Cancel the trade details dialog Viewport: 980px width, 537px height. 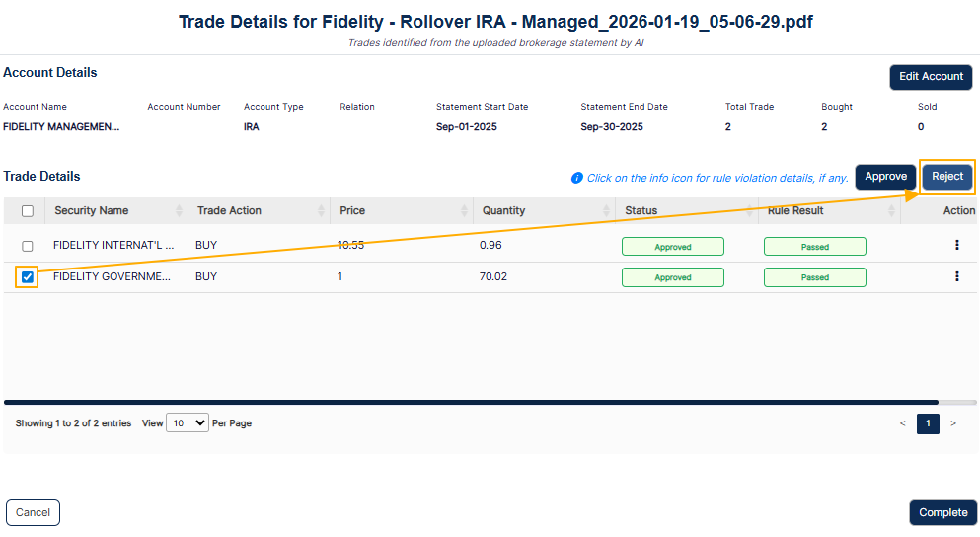tap(34, 512)
